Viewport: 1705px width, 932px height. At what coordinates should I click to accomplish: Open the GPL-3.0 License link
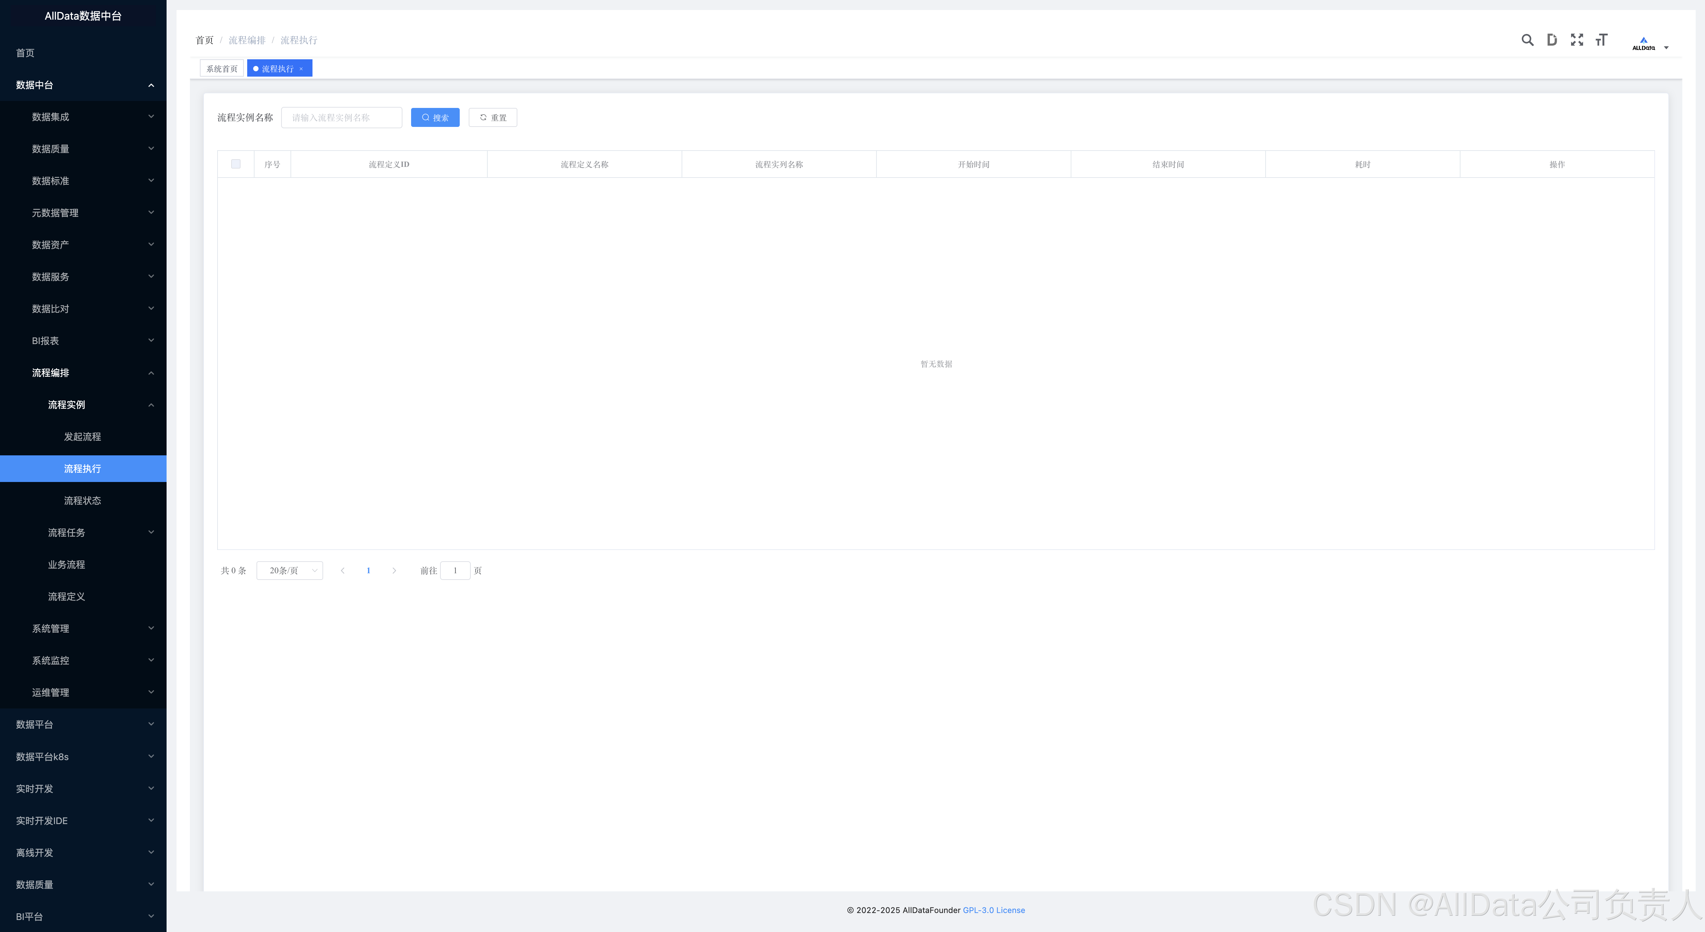(993, 910)
